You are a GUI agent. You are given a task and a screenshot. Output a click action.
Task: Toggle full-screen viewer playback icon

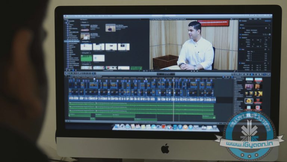(x=235, y=71)
